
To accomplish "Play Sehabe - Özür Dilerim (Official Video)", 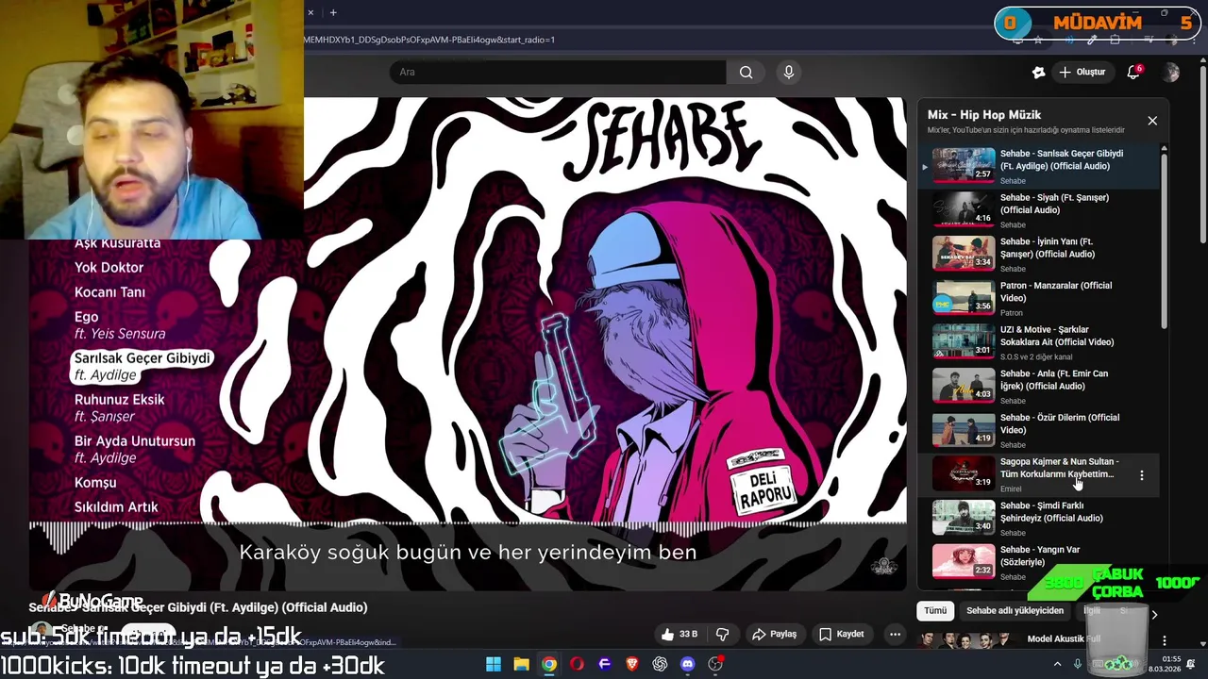I will [x=1040, y=430].
